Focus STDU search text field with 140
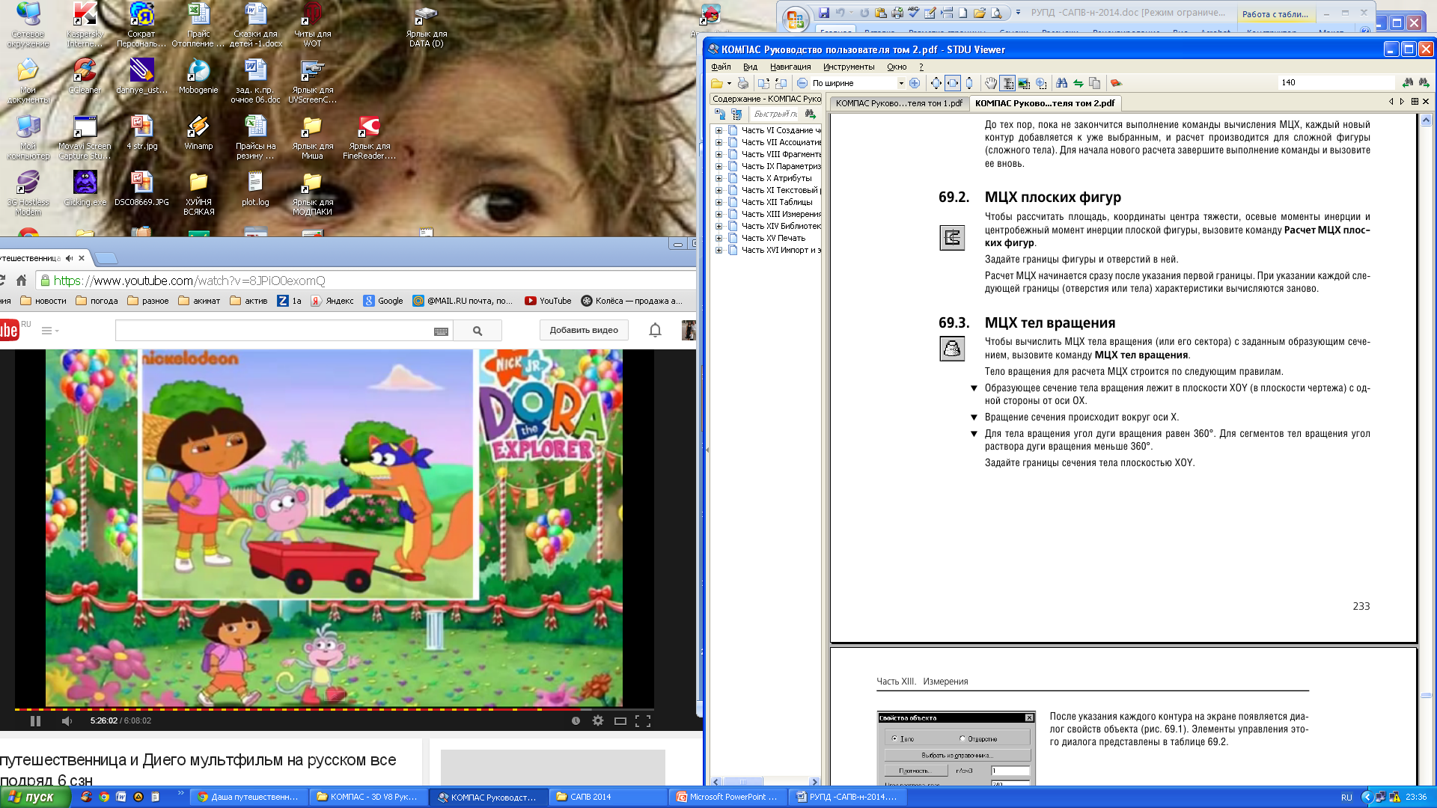Image resolution: width=1437 pixels, height=808 pixels. click(x=1337, y=82)
